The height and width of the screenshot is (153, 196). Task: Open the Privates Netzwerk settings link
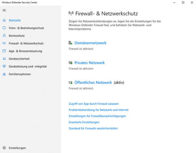point(90,63)
